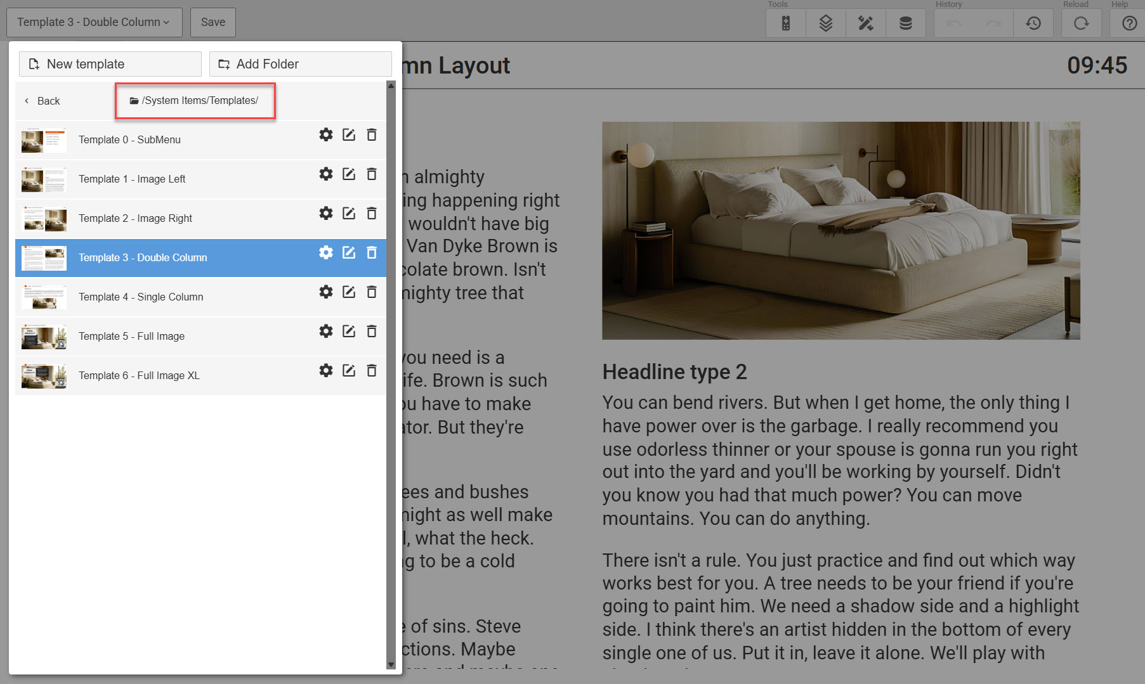This screenshot has width=1145, height=684.
Task: Edit Template 1 - Image Left
Action: (x=349, y=174)
